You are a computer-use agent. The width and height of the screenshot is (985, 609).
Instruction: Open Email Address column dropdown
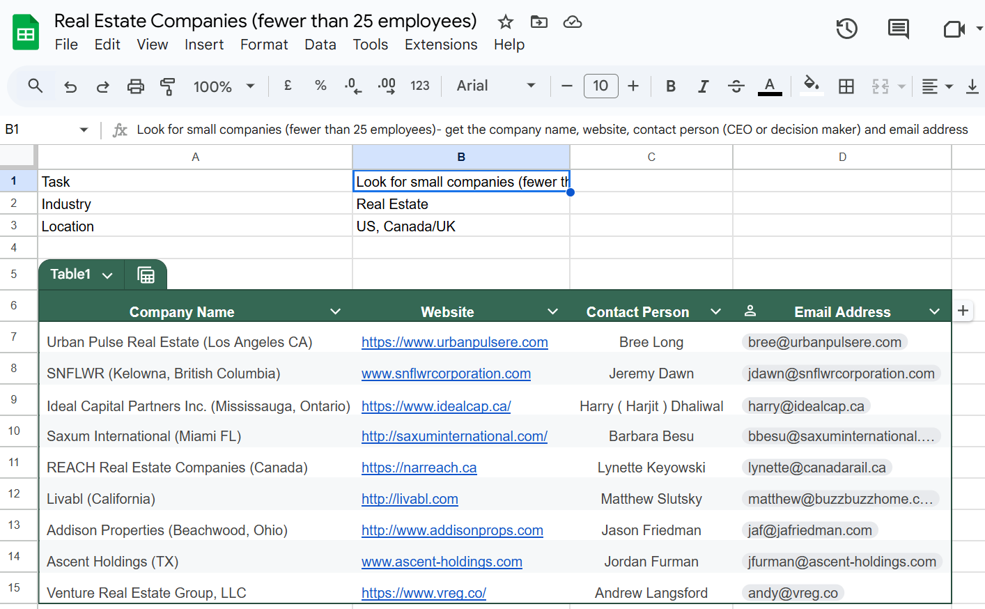pos(934,311)
